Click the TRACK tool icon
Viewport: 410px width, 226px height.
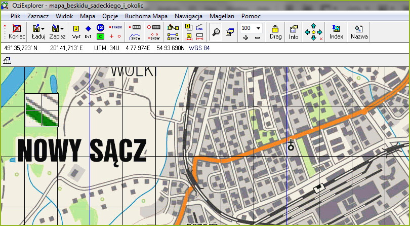[x=116, y=27]
